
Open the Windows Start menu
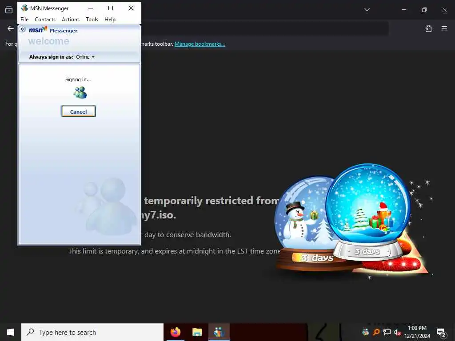click(11, 332)
